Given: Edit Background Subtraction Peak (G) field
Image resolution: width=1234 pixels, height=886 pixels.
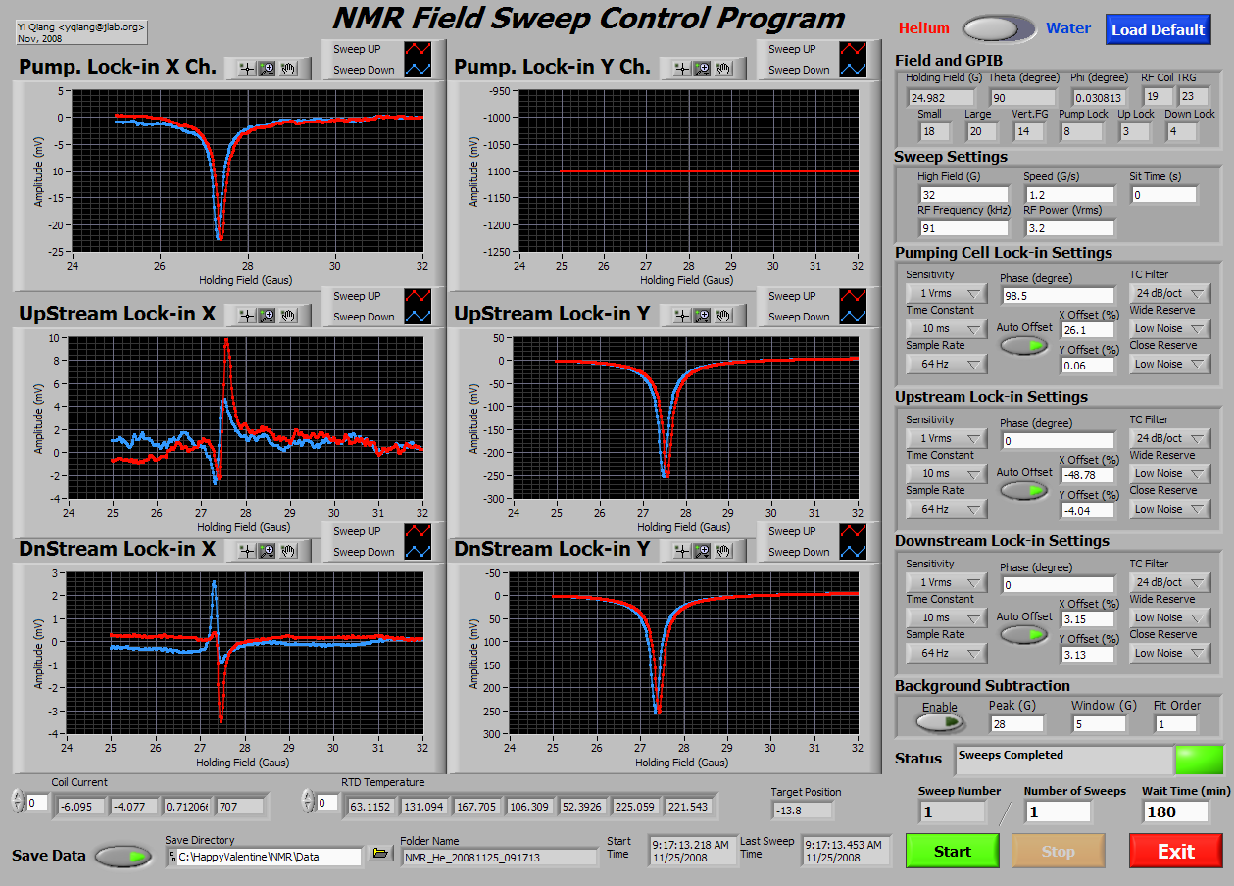Looking at the screenshot, I should [1016, 723].
